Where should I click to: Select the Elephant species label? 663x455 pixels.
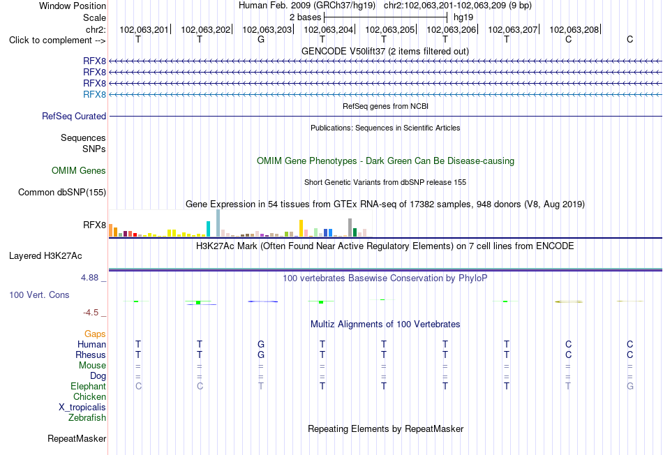pyautogui.click(x=88, y=386)
